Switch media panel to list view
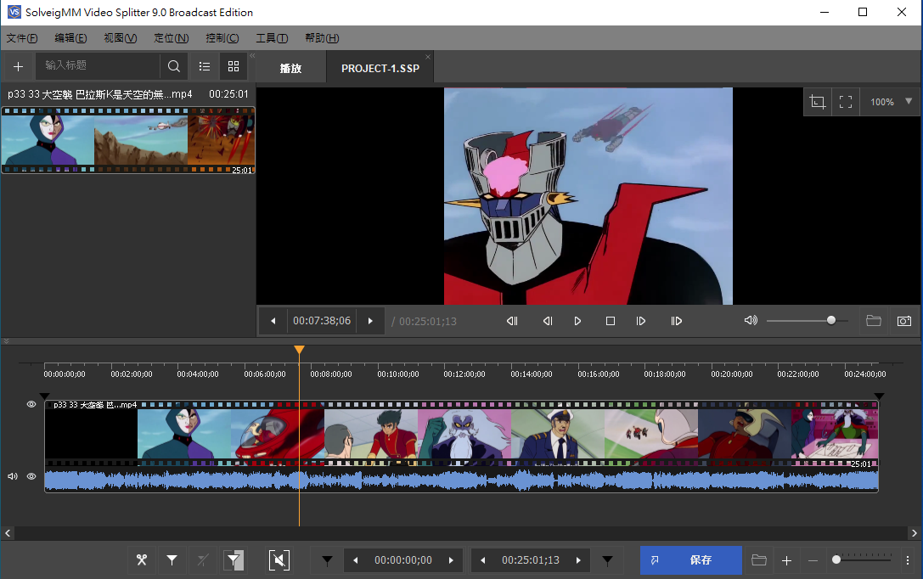 point(205,66)
